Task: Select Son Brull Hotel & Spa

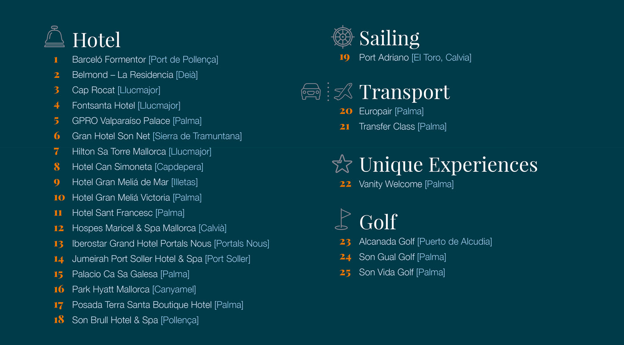Action: click(x=135, y=320)
